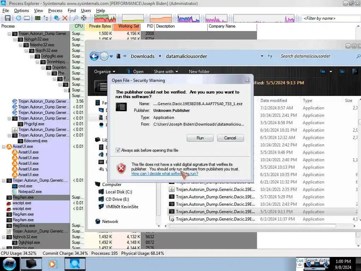Sort by the Private Bytes column header
The image size is (361, 271).
(99, 26)
